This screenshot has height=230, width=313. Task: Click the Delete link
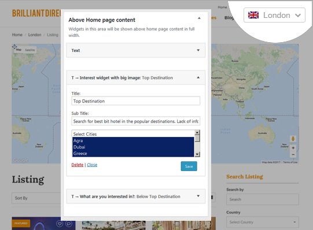[x=78, y=165]
